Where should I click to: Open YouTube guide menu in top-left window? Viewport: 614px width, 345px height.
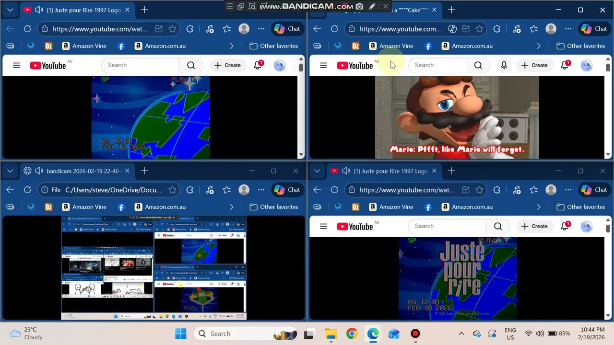tap(16, 65)
